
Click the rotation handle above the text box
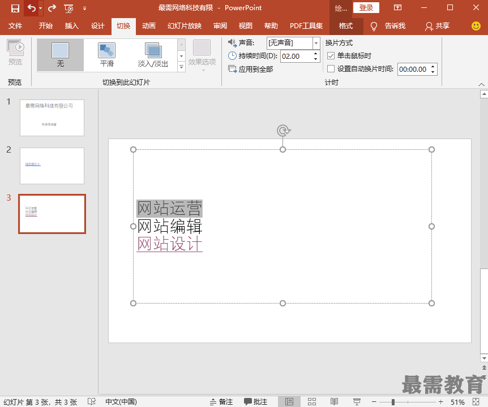click(283, 131)
